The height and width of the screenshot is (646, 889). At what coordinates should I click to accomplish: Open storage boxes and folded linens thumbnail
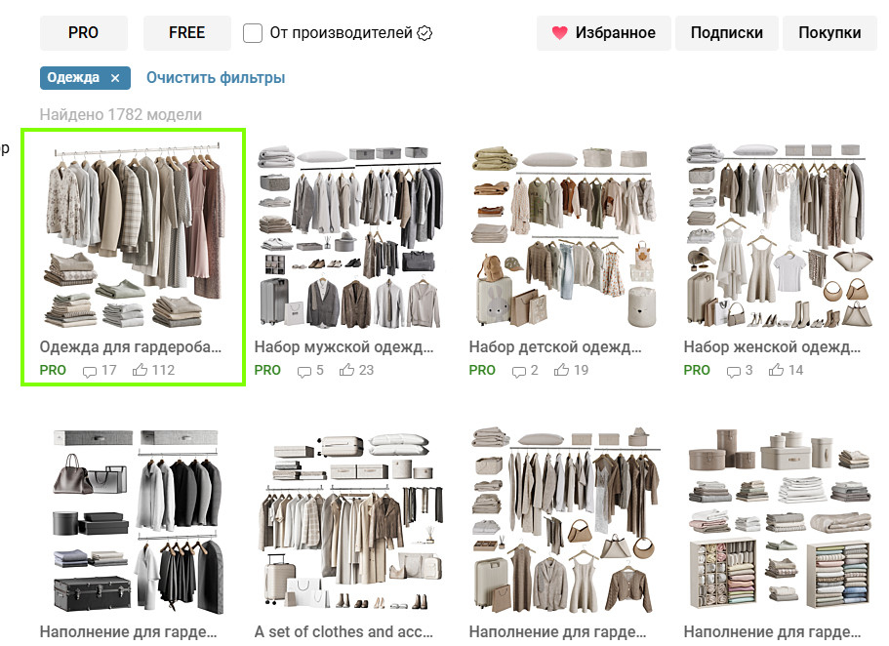(x=778, y=521)
